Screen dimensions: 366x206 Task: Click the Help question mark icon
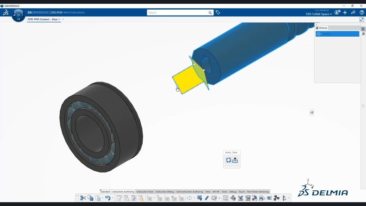click(361, 12)
